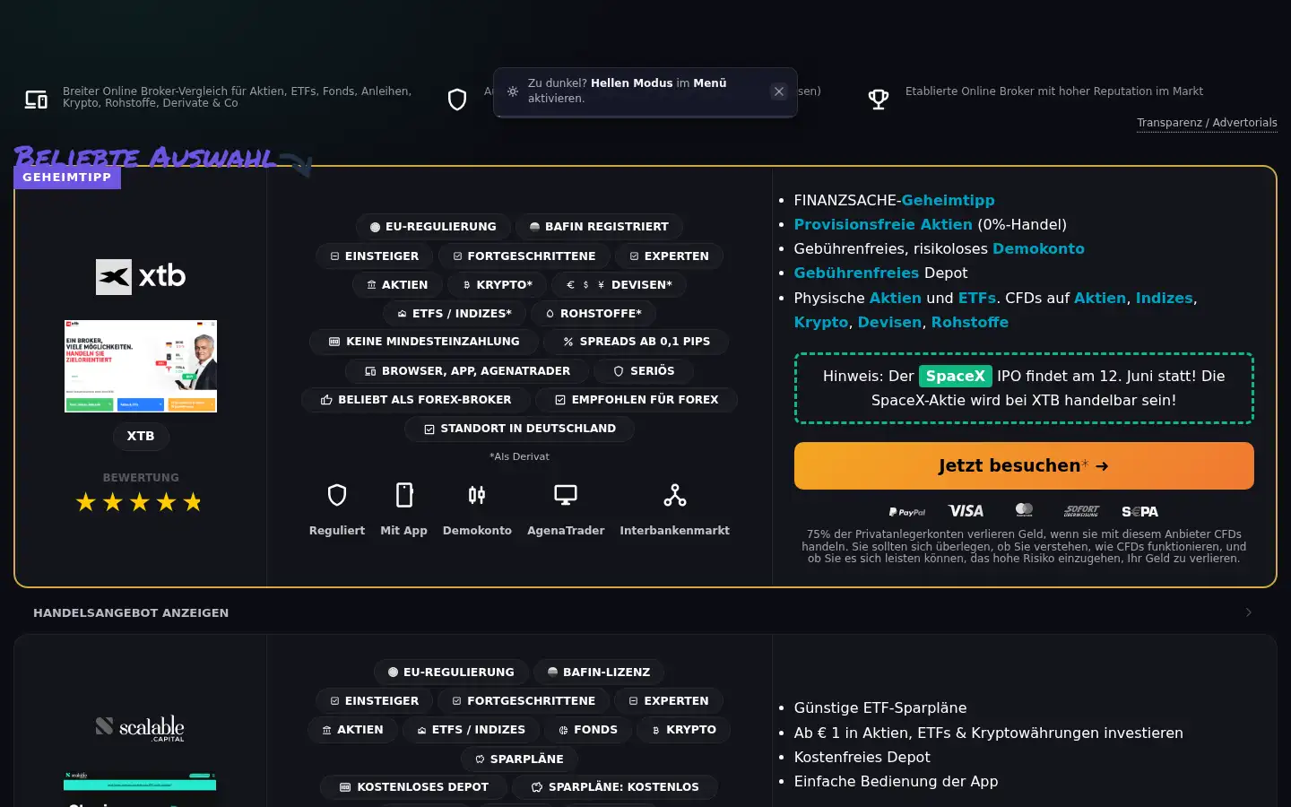
Task: Click the Mit App phone icon
Action: point(404,495)
